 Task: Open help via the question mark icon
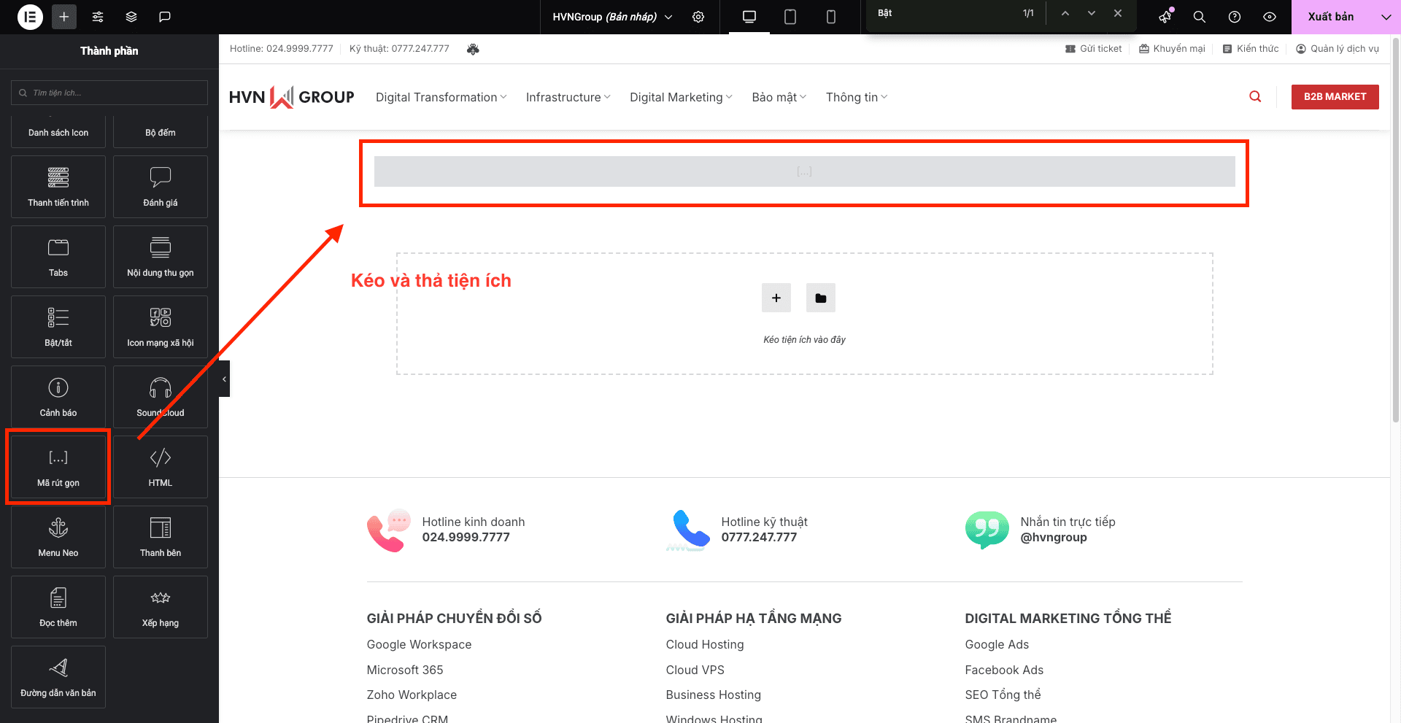(x=1234, y=16)
